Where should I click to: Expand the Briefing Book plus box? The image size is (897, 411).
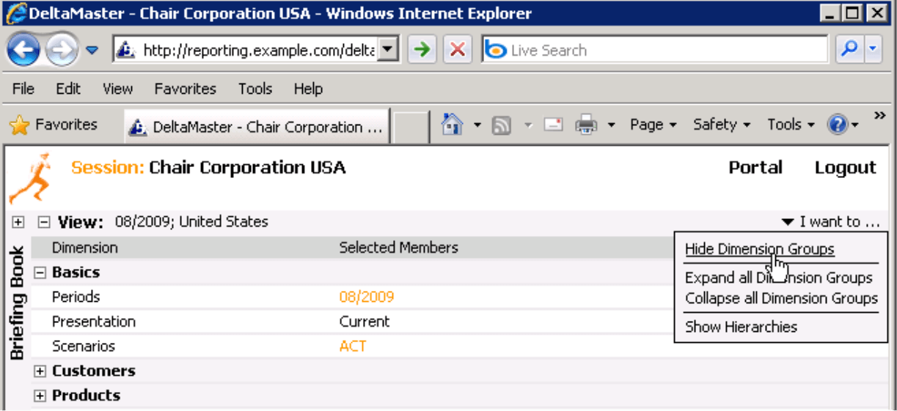[18, 222]
